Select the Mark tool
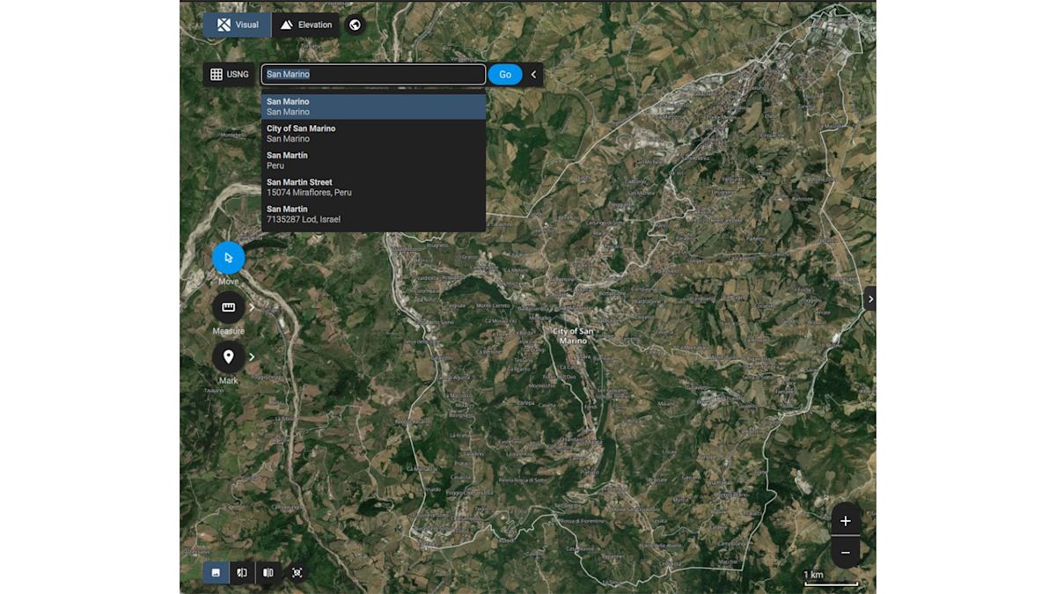1056x594 pixels. click(x=228, y=356)
